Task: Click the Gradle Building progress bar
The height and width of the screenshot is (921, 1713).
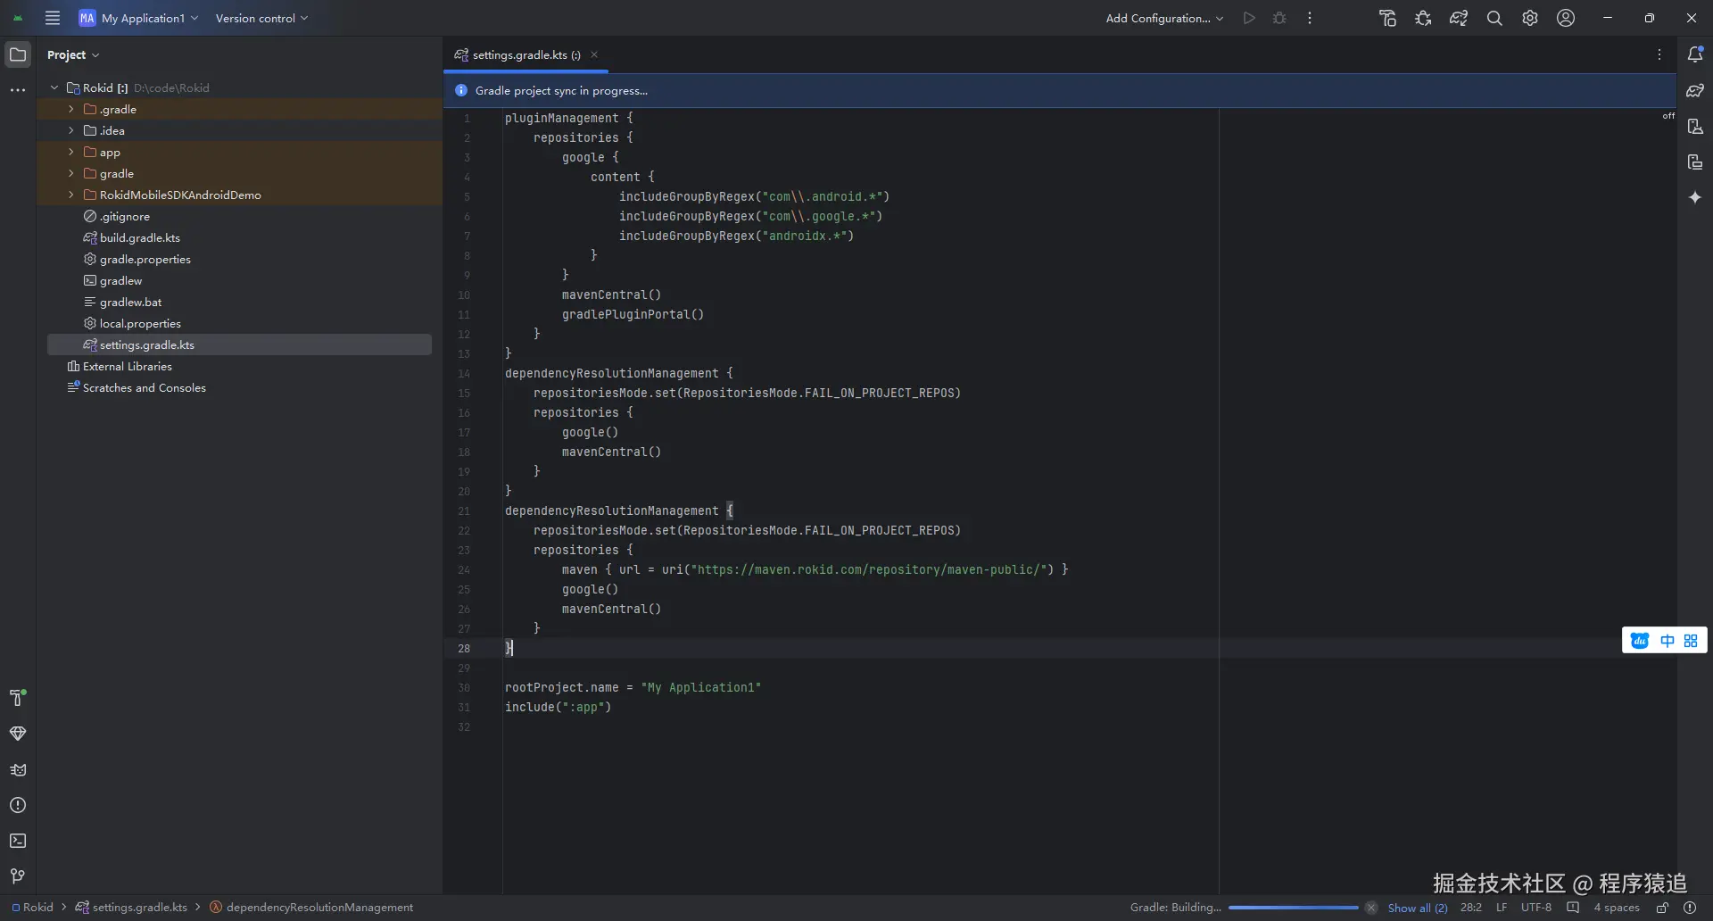Action: pos(1293,908)
